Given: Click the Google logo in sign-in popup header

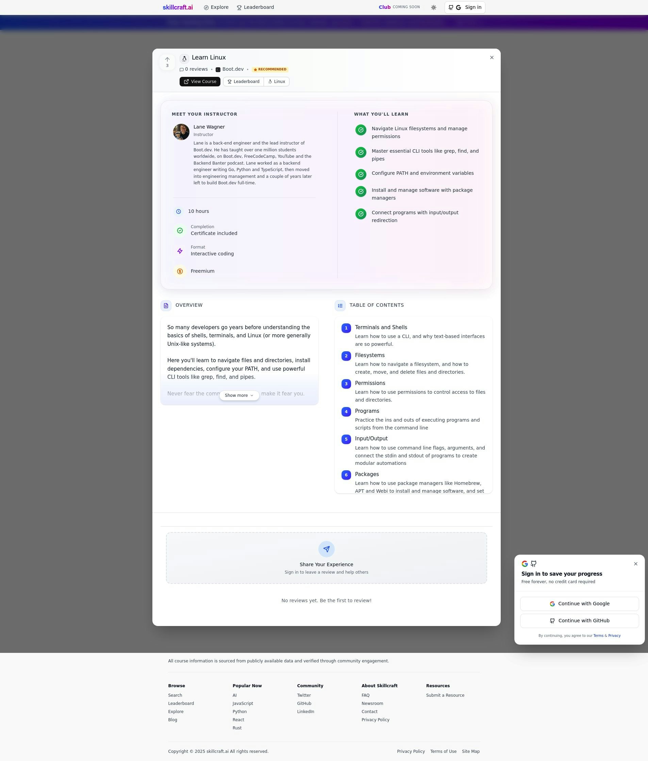Looking at the screenshot, I should point(525,564).
